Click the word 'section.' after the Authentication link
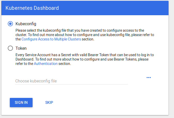The width and height of the screenshot is (174, 118). (65, 64)
